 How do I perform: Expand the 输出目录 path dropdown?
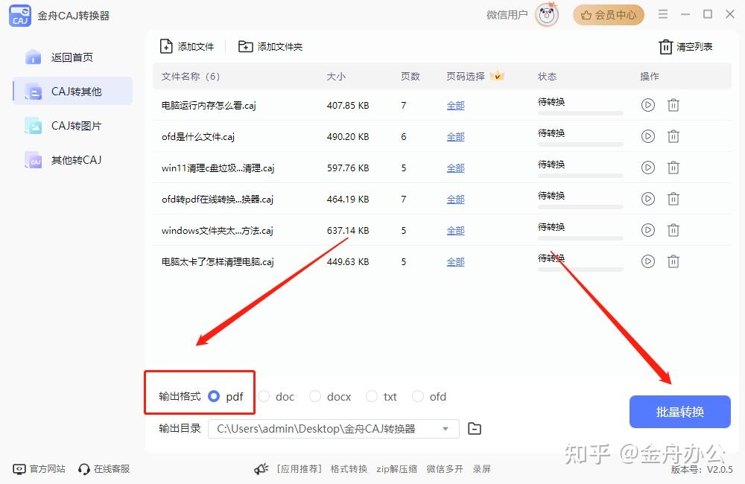pos(446,429)
